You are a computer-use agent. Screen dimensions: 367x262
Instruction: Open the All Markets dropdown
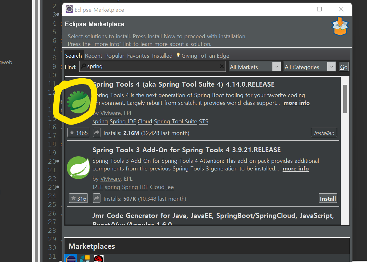point(255,67)
